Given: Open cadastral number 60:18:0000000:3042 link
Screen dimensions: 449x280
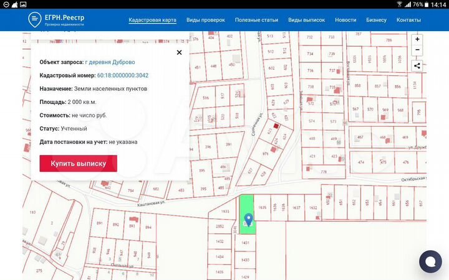Looking at the screenshot, I should tap(122, 75).
